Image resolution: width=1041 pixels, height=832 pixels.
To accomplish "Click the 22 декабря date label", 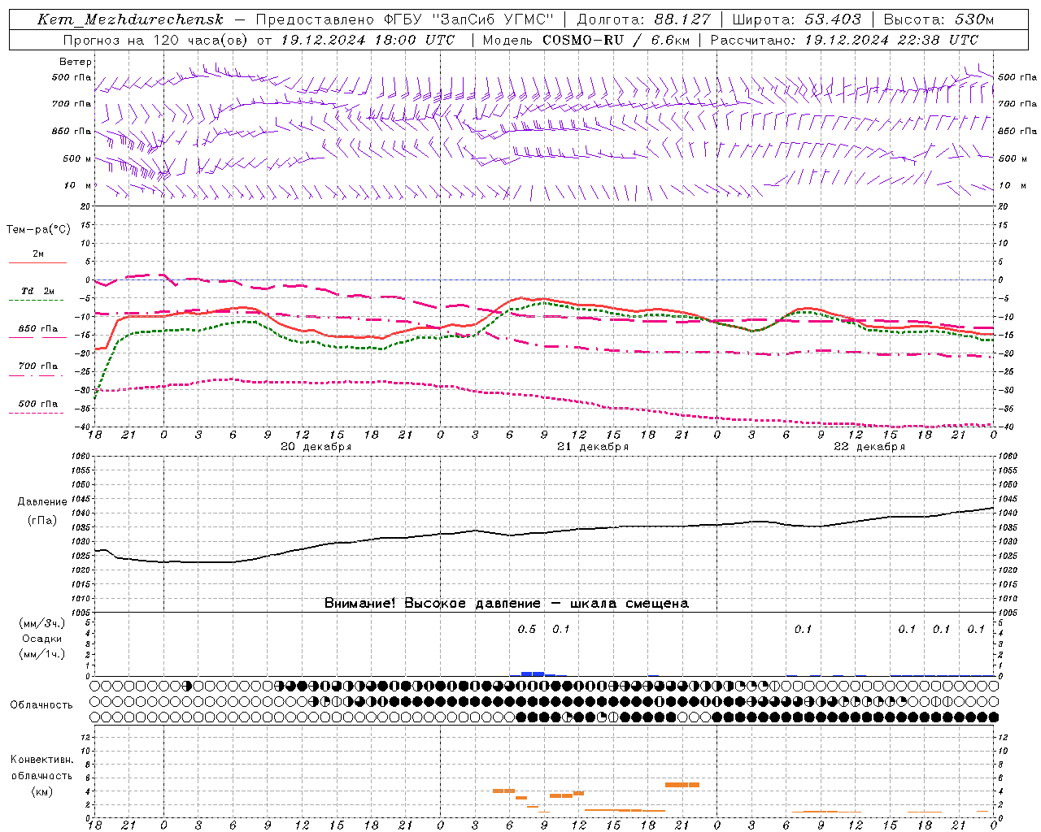I will [869, 447].
